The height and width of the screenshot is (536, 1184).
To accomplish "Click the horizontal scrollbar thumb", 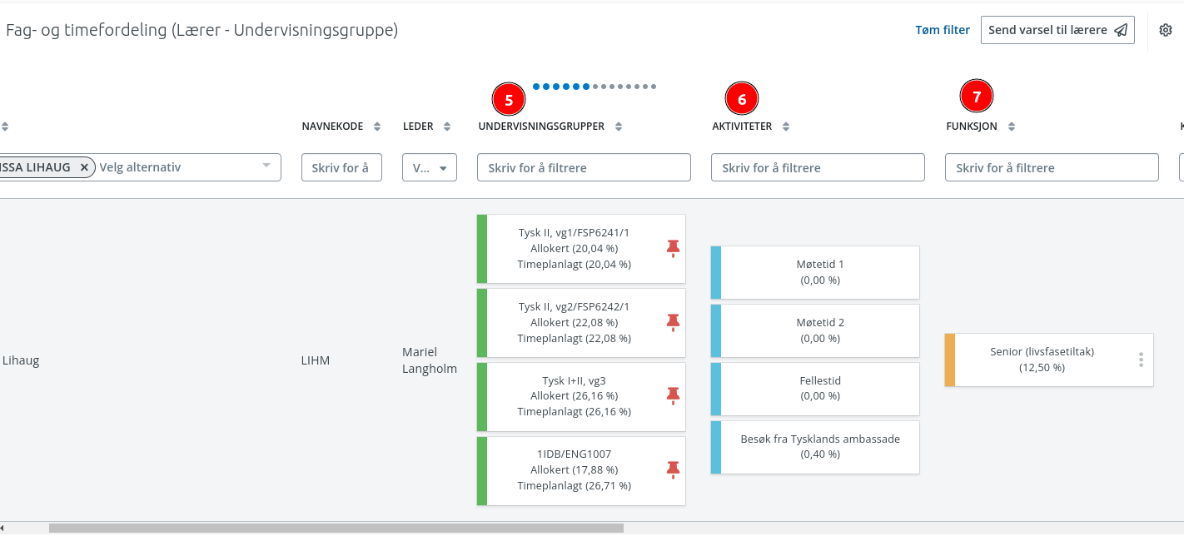I will (336, 528).
